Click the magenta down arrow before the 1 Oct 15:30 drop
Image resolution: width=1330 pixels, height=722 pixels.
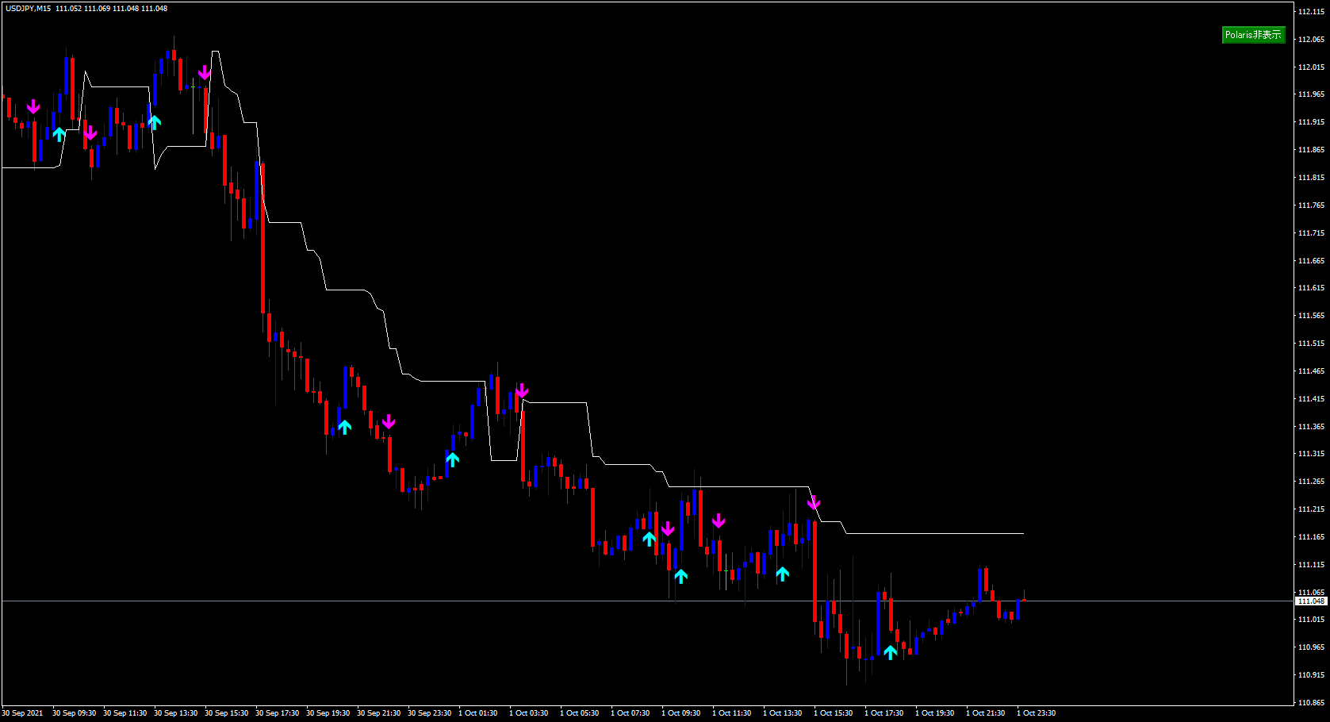coord(814,502)
